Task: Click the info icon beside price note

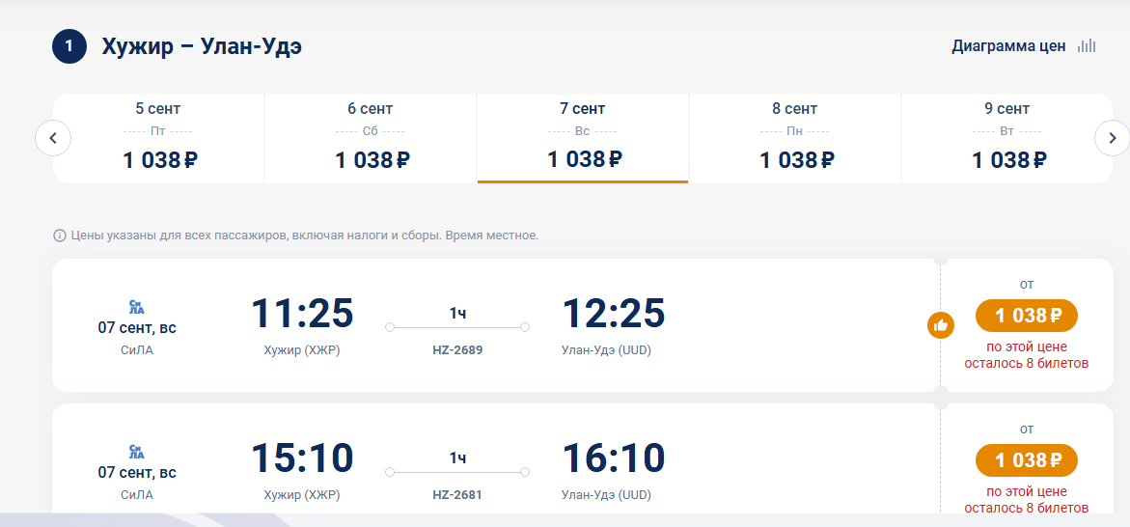Action: pos(60,236)
